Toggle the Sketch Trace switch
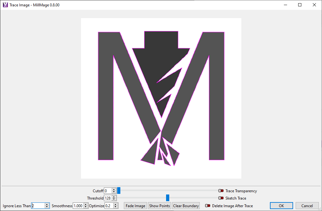 click(221, 198)
